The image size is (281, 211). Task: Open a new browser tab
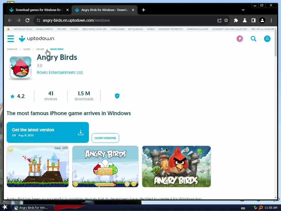(143, 10)
